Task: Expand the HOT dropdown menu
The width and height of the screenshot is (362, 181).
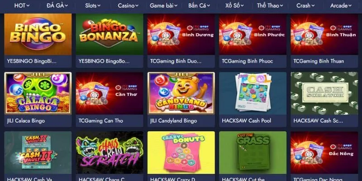Action: point(22,6)
